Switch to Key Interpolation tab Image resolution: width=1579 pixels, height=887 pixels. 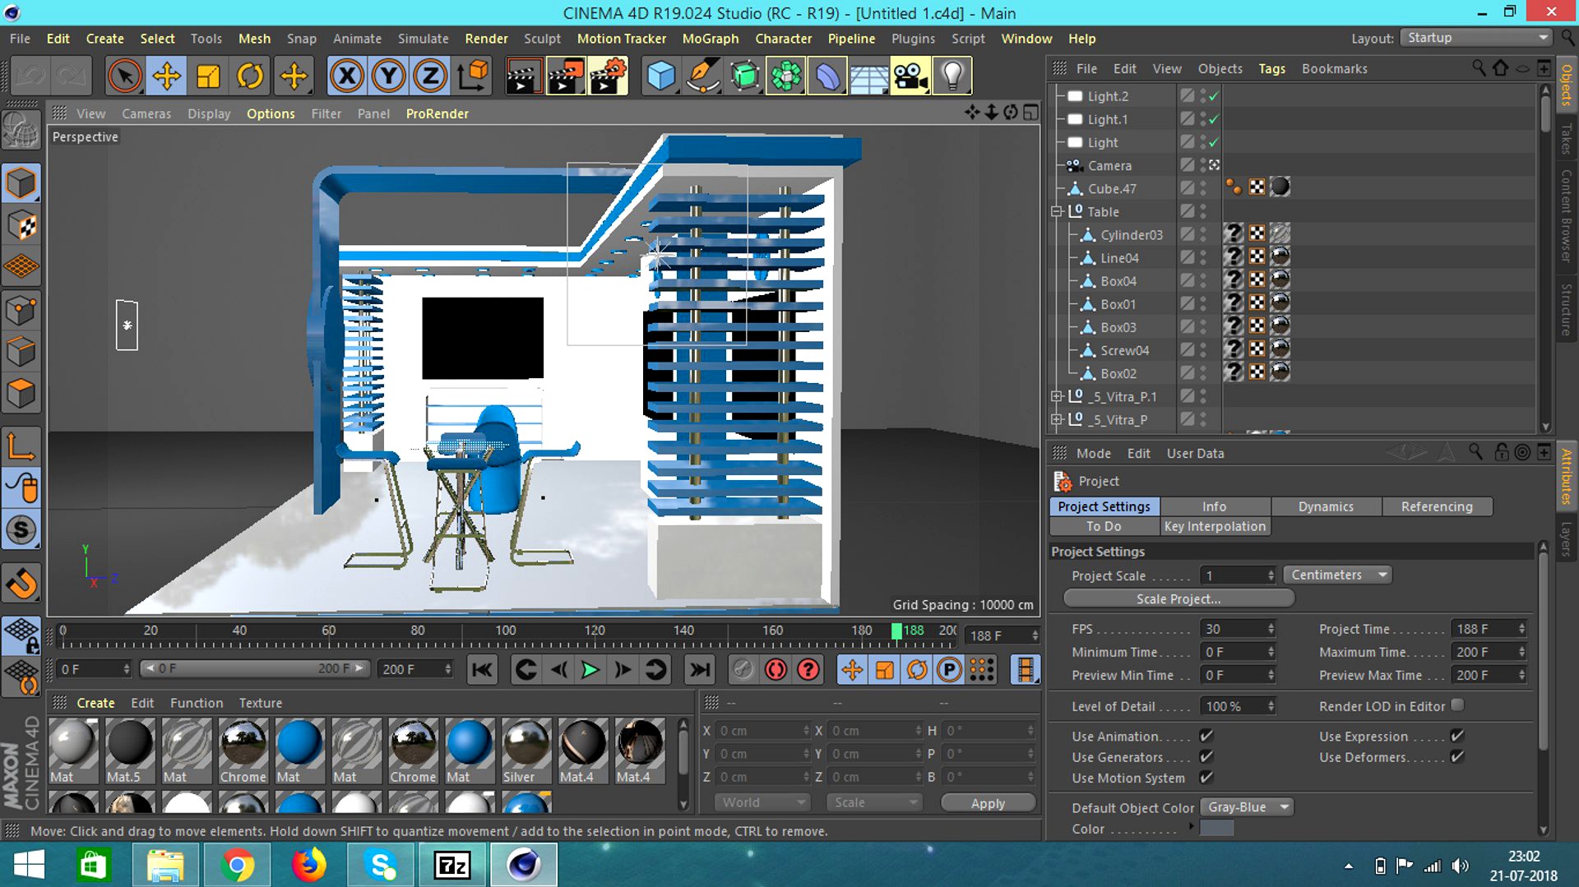click(x=1215, y=526)
